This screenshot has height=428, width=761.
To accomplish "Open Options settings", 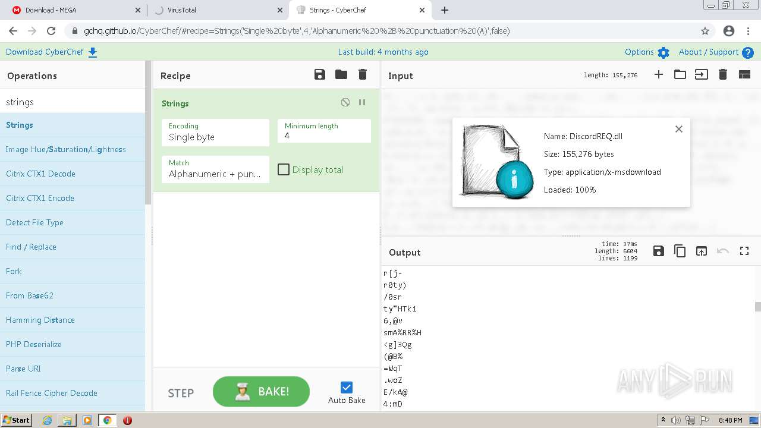I will (647, 52).
